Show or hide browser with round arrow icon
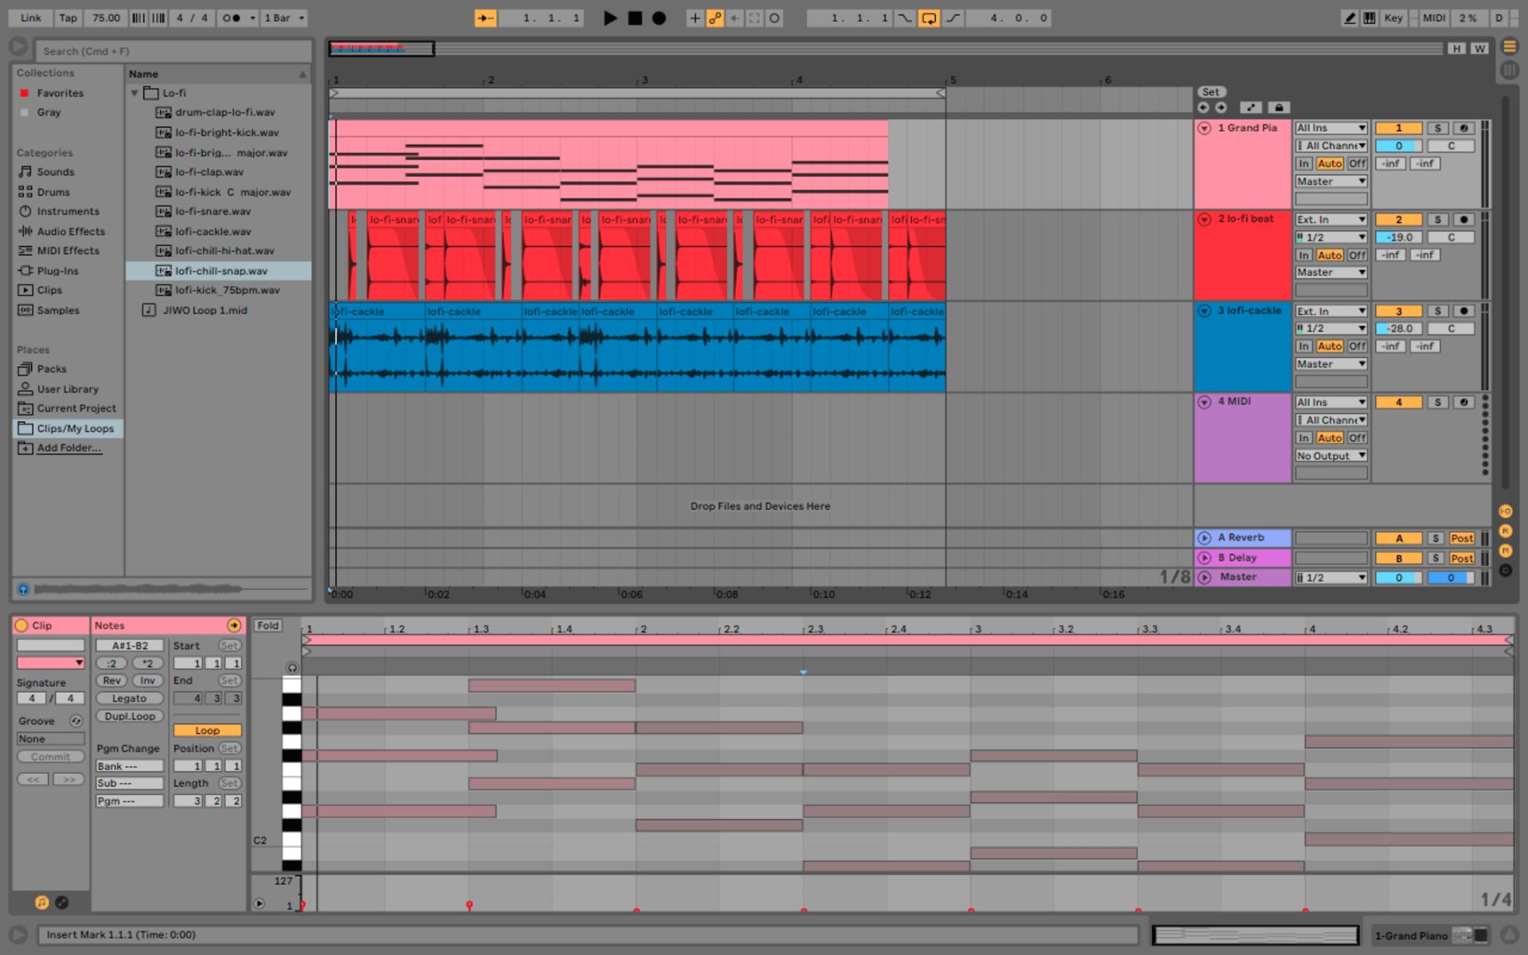The width and height of the screenshot is (1528, 955). click(18, 48)
